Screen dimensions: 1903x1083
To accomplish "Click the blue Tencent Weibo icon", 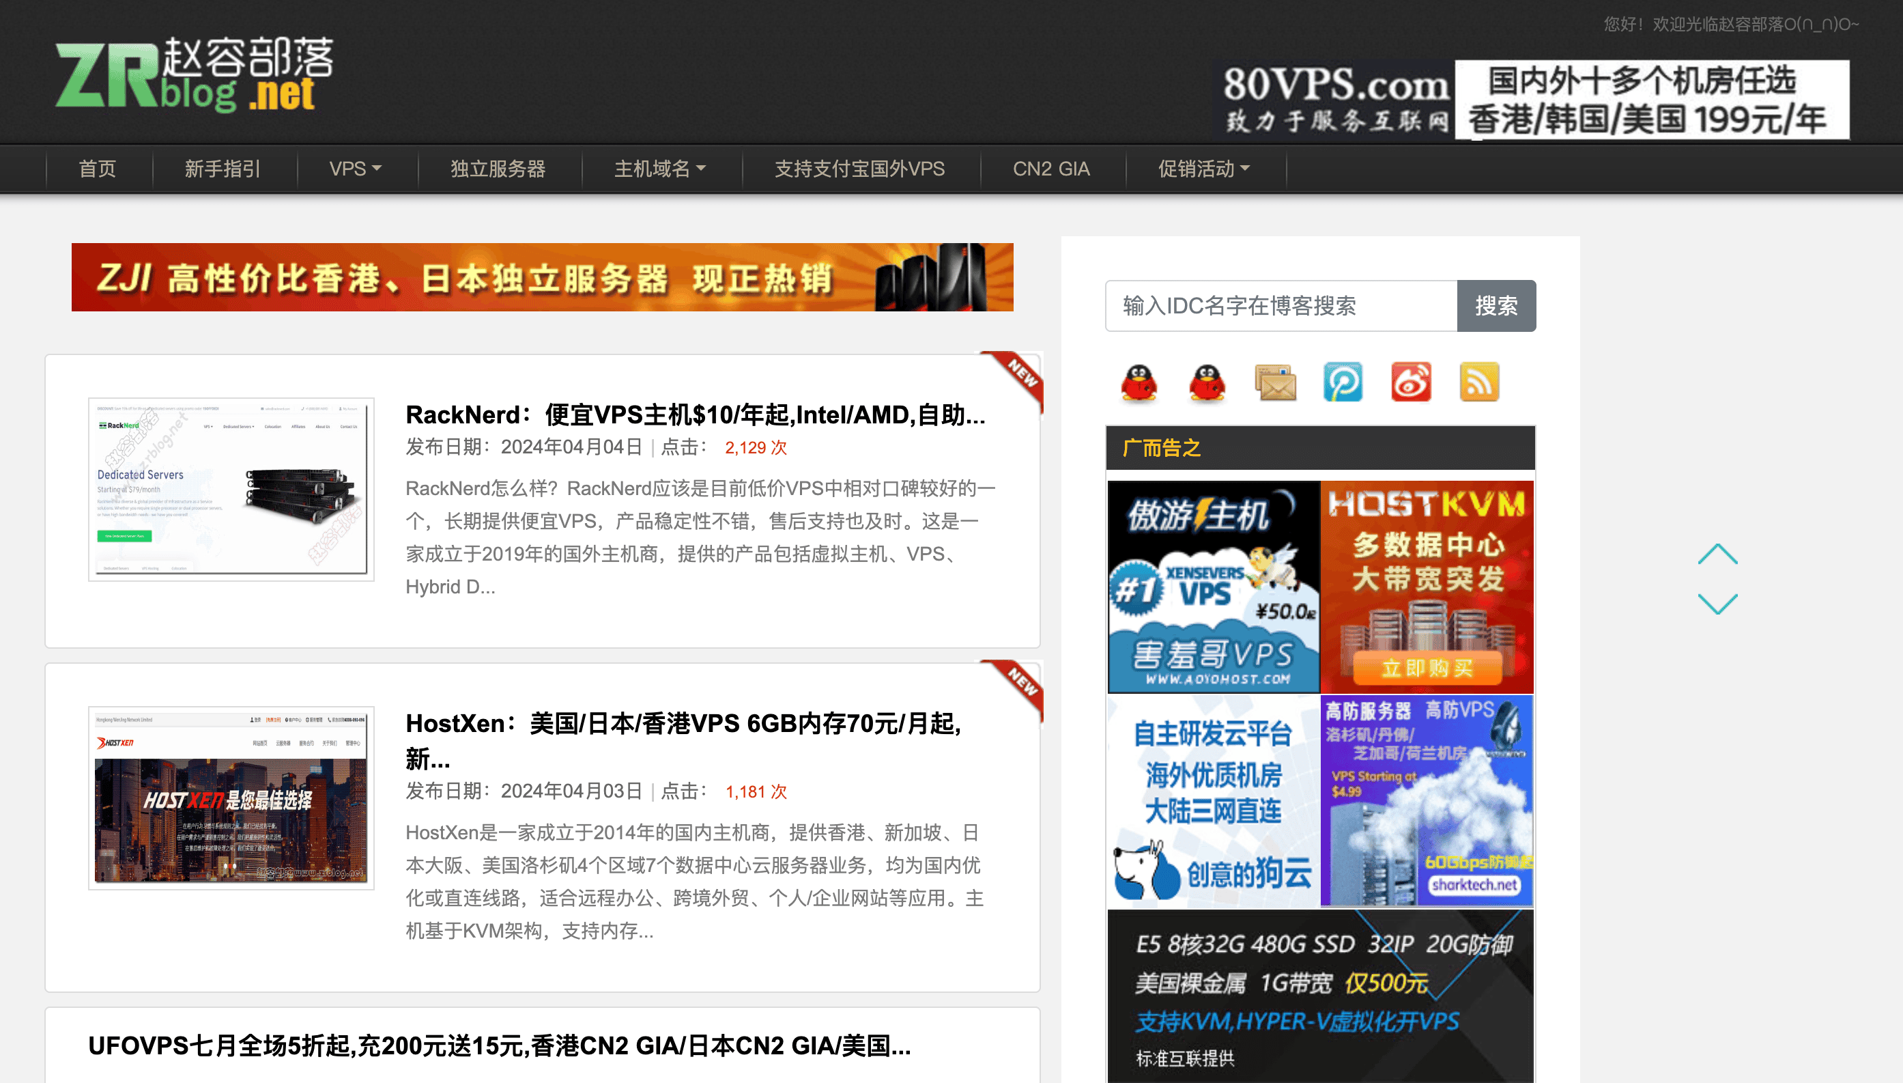I will (1343, 382).
